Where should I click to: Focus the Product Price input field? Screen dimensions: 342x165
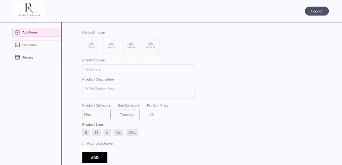pos(160,115)
